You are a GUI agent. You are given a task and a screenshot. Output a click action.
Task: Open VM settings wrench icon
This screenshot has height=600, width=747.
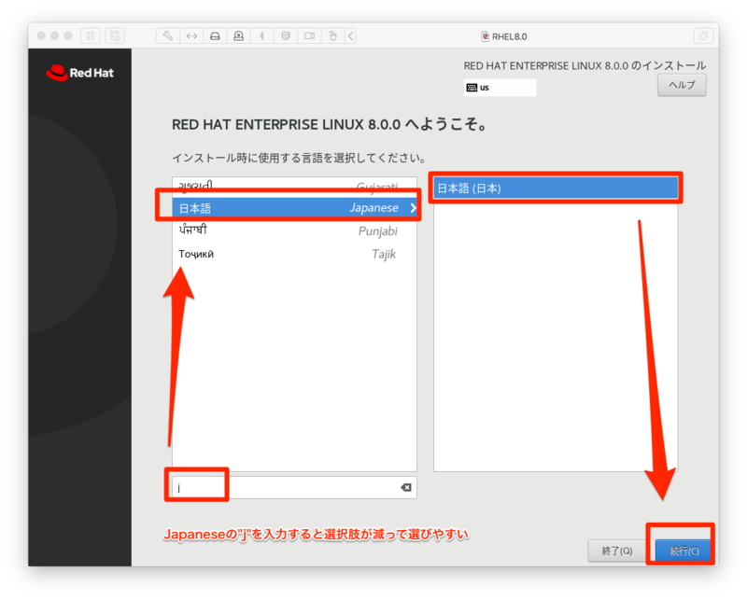point(168,35)
